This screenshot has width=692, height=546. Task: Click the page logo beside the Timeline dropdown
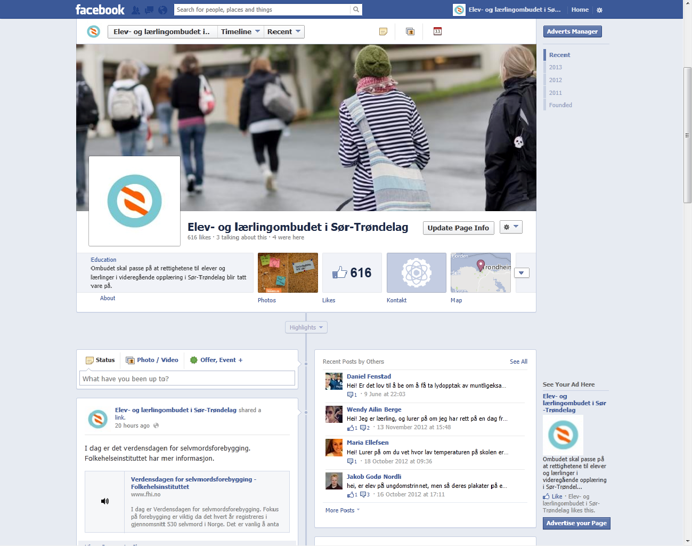pos(93,31)
